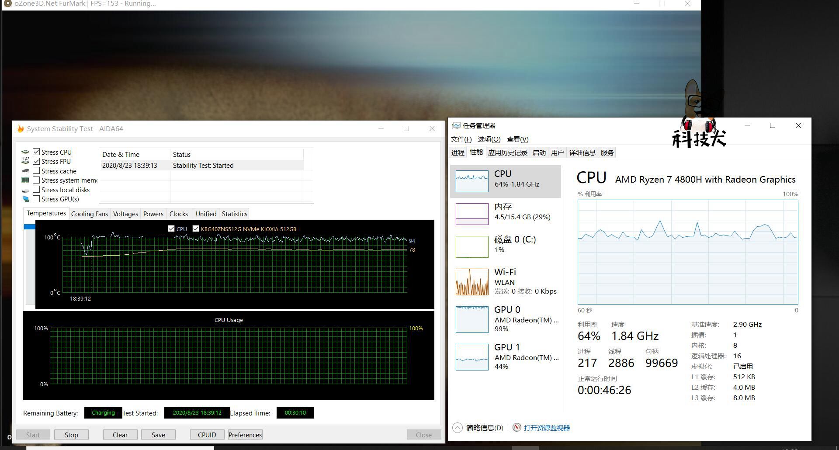Image resolution: width=839 pixels, height=450 pixels.
Task: Open the Statistics tab
Action: click(235, 214)
